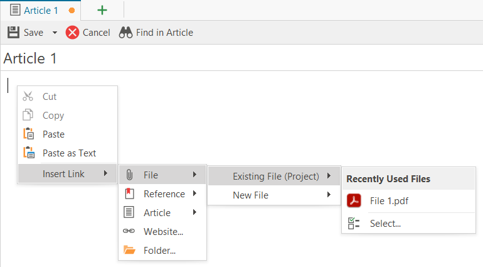
Task: Select File 1.pdf from recent files
Action: tap(389, 201)
